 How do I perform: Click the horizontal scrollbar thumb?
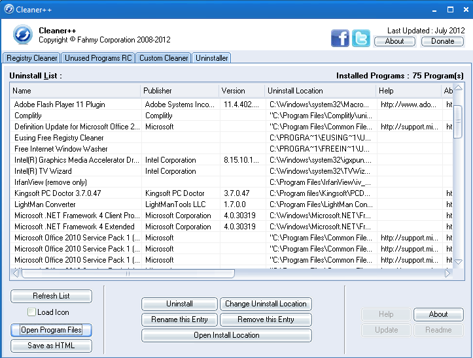coord(128,274)
